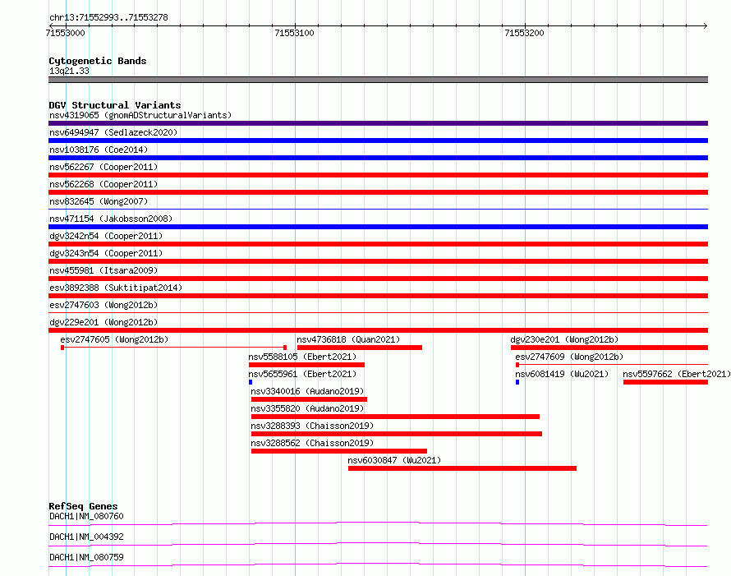The width and height of the screenshot is (731, 576).
Task: Select esv3892388 (Suktitipat2014) label
Action: click(116, 288)
